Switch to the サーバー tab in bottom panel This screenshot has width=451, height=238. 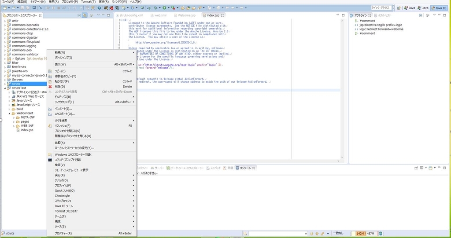coord(157,168)
